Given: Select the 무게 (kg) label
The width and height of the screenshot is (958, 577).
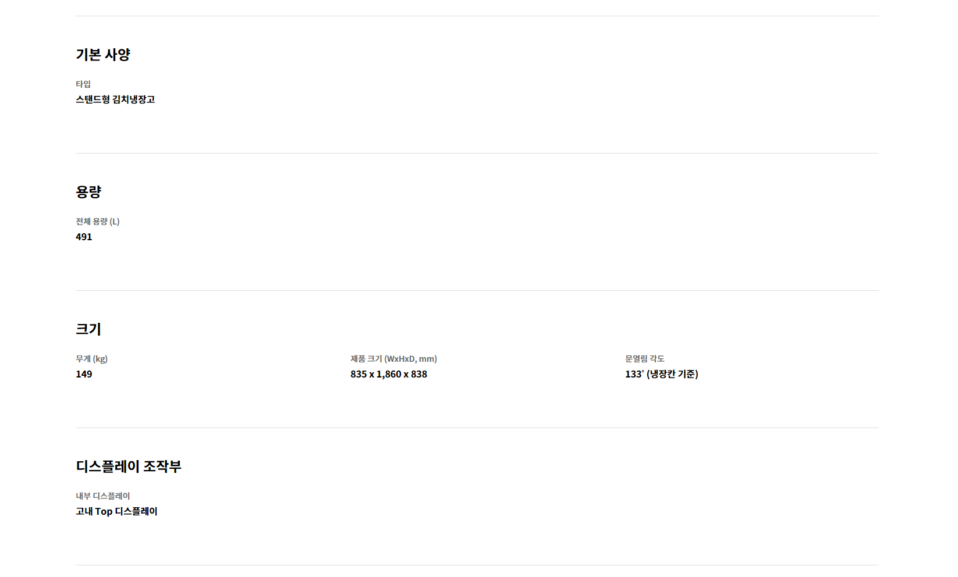Looking at the screenshot, I should (92, 359).
